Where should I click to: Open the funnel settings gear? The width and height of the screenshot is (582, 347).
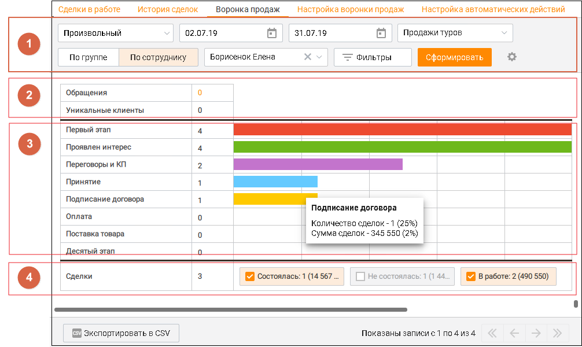click(x=512, y=57)
